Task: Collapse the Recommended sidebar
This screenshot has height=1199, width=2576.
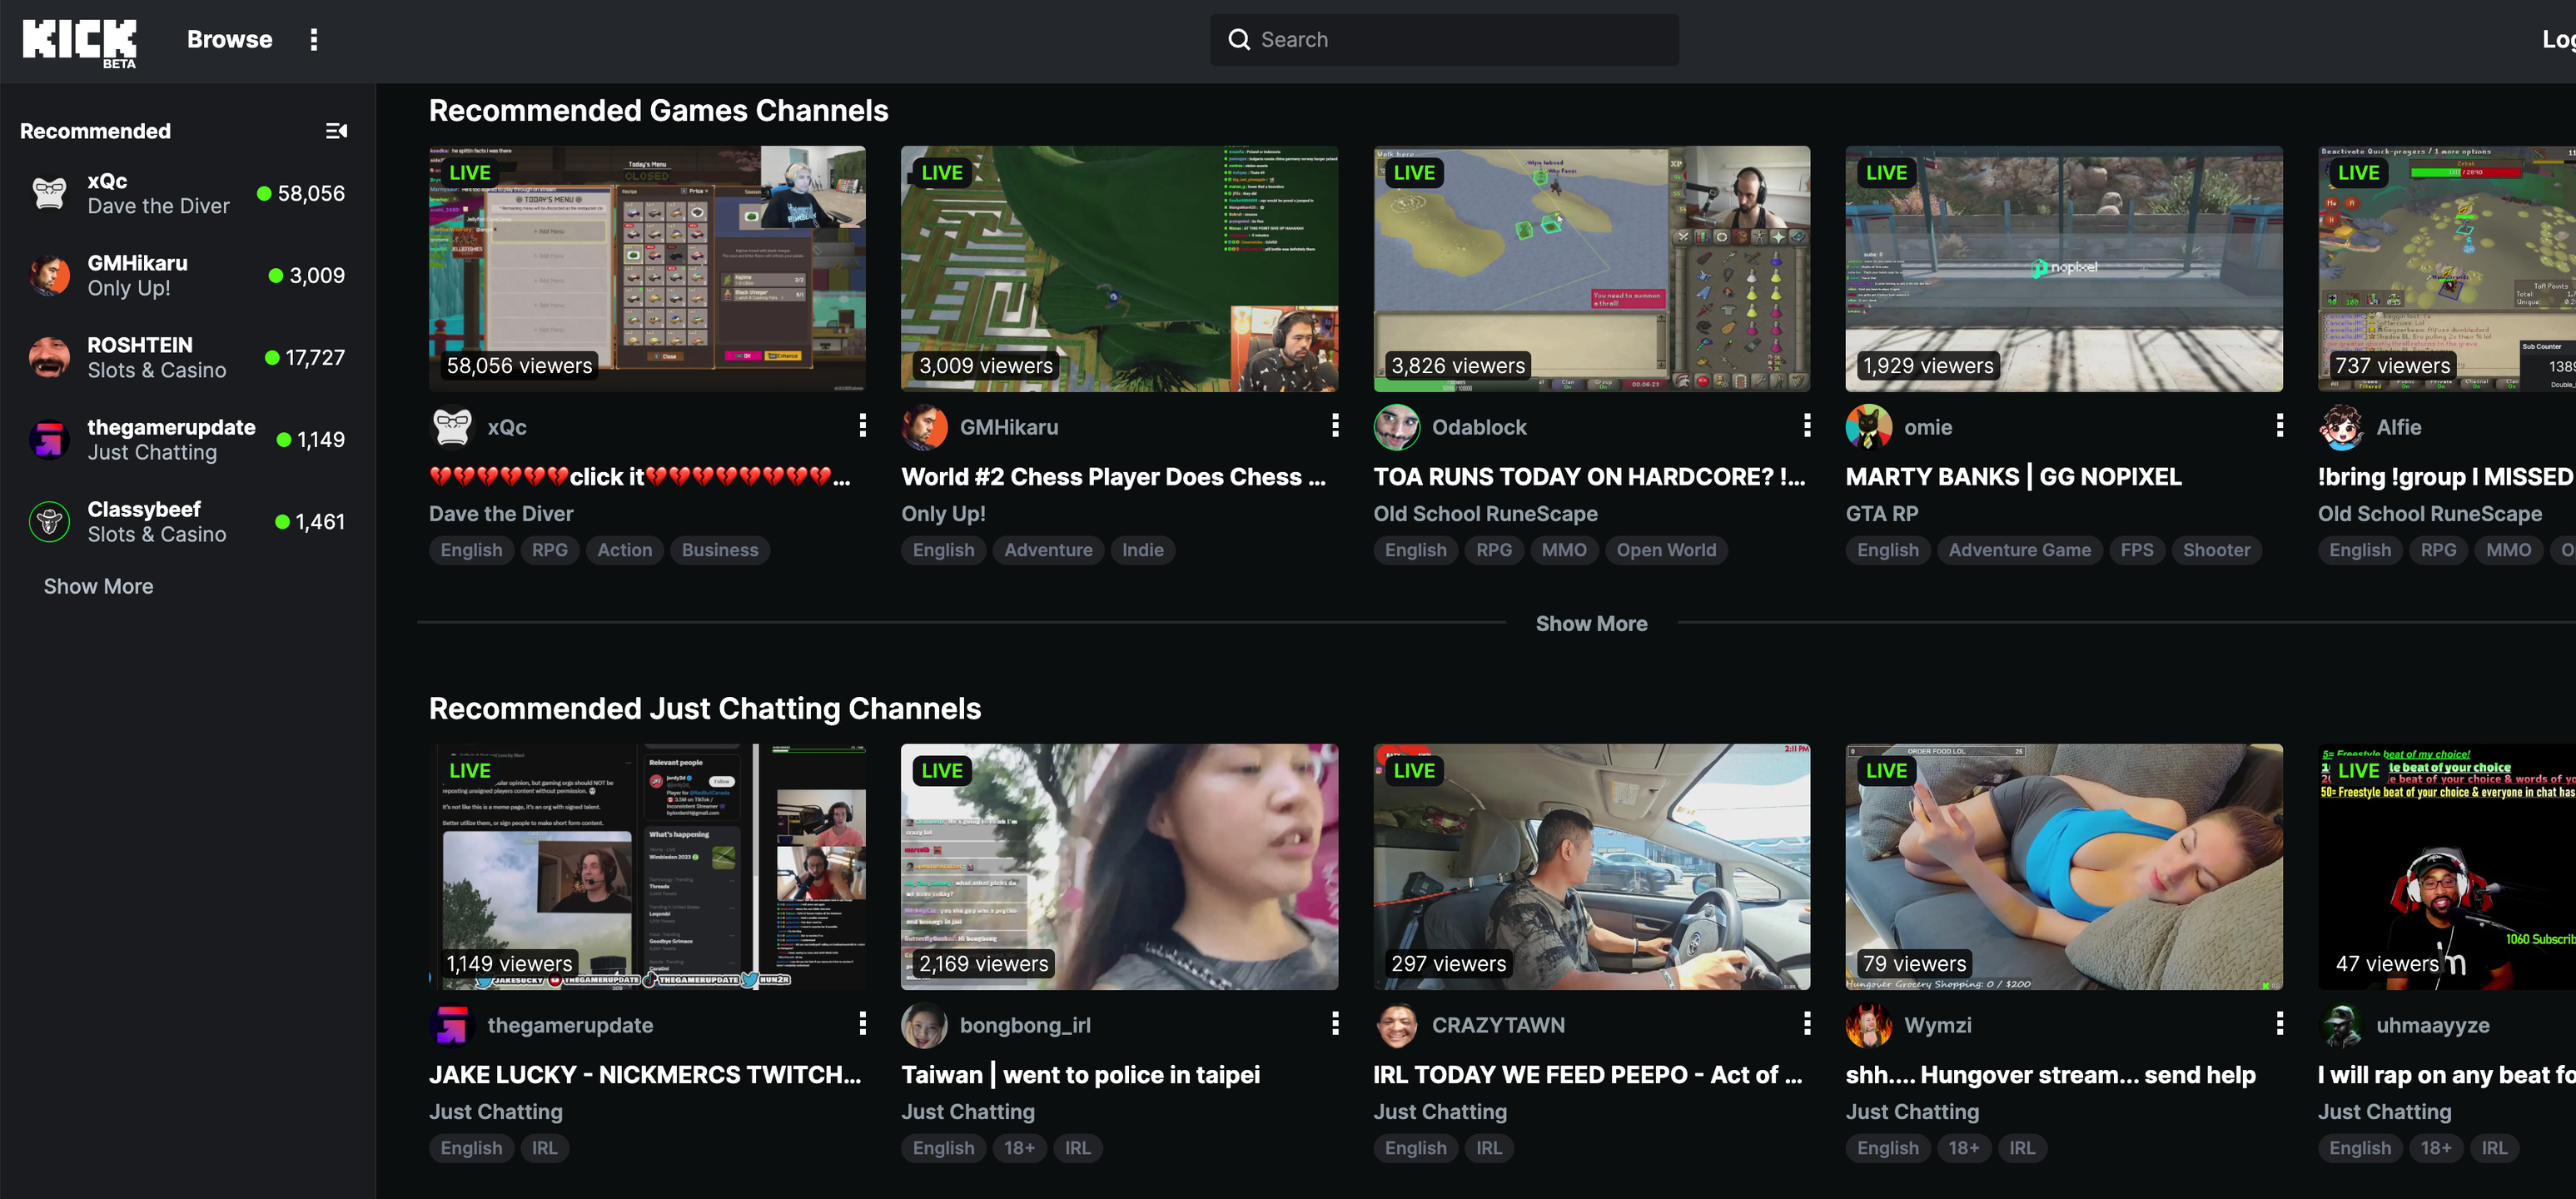Action: [x=336, y=131]
